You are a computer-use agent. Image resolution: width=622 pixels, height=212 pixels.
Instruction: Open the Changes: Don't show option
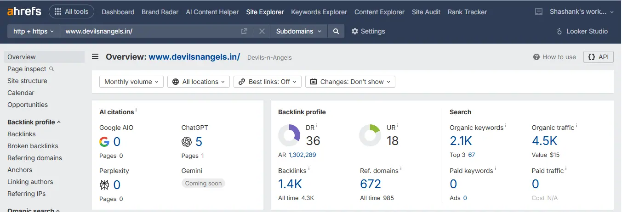click(350, 82)
